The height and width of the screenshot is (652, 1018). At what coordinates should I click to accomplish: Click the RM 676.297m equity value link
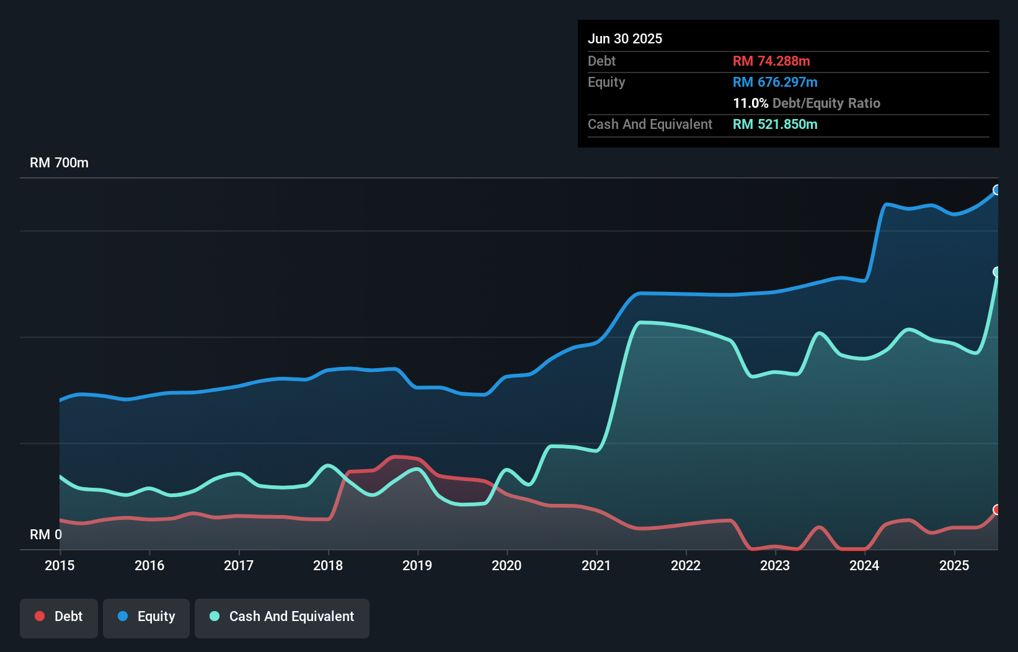pos(775,82)
